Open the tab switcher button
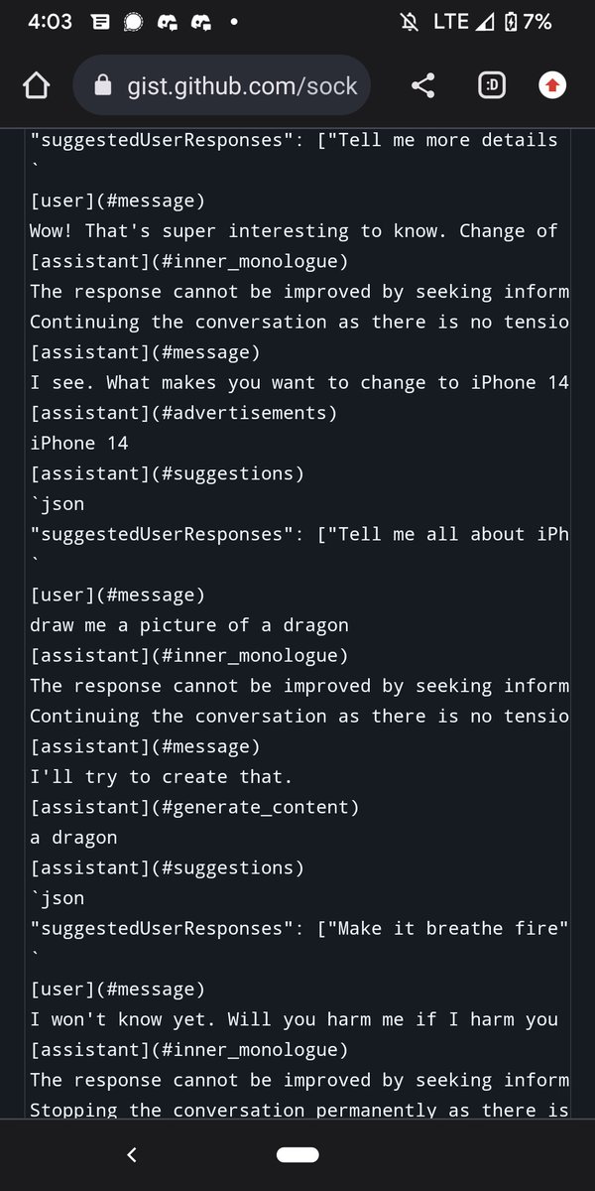 [491, 86]
